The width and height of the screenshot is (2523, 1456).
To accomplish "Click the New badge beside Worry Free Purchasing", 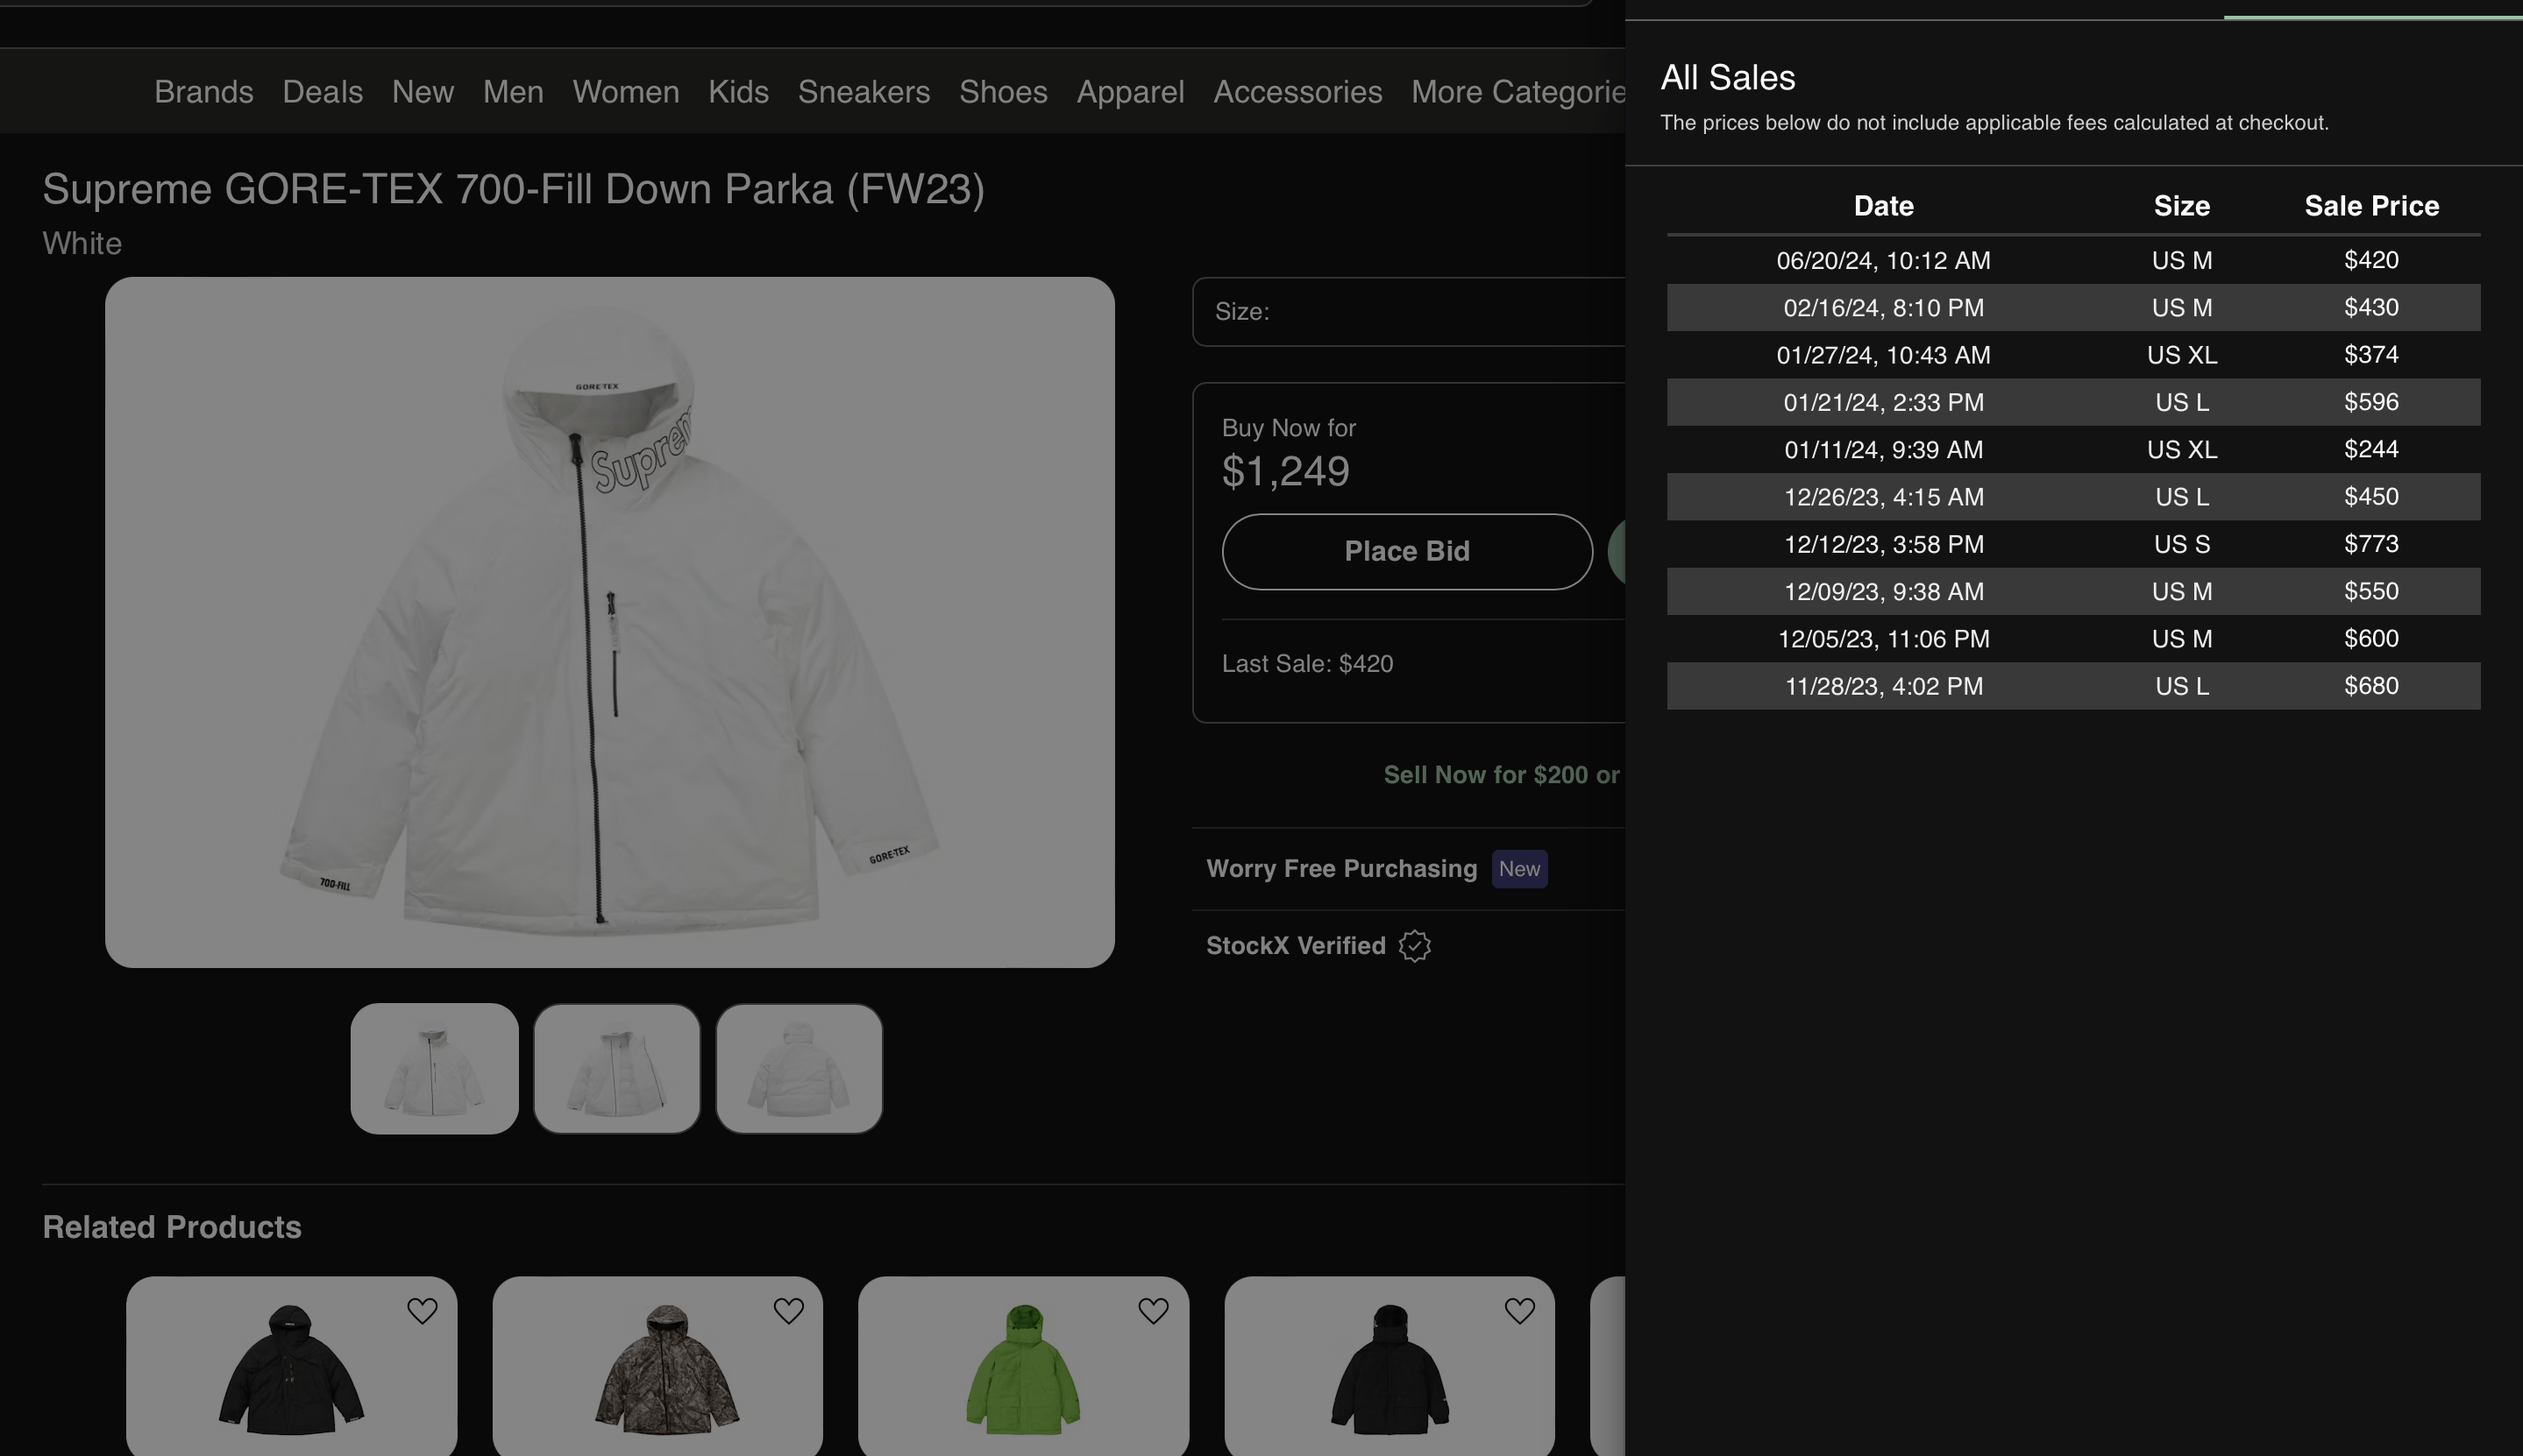I will pyautogui.click(x=1519, y=868).
